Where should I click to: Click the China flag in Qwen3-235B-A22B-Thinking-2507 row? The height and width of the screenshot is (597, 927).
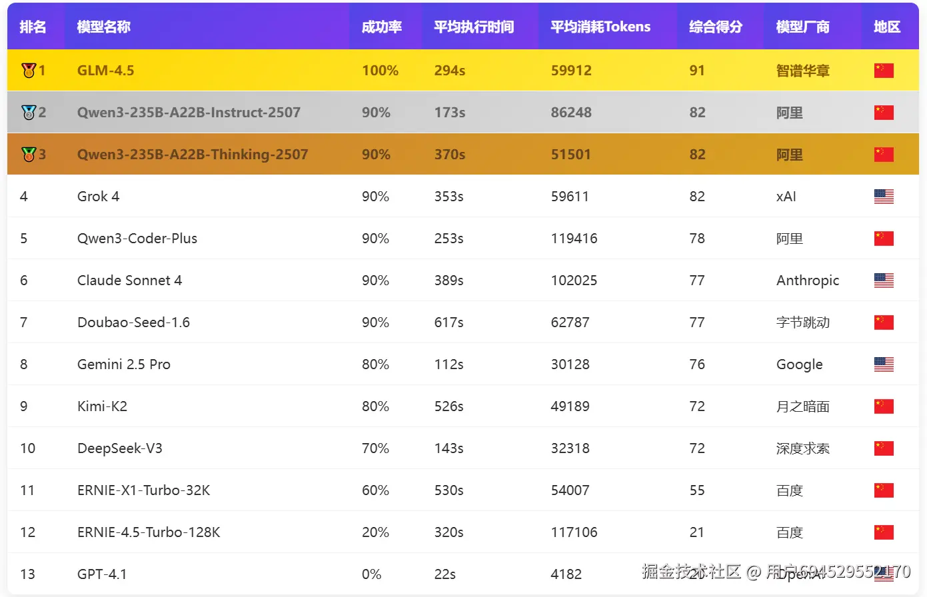point(884,155)
